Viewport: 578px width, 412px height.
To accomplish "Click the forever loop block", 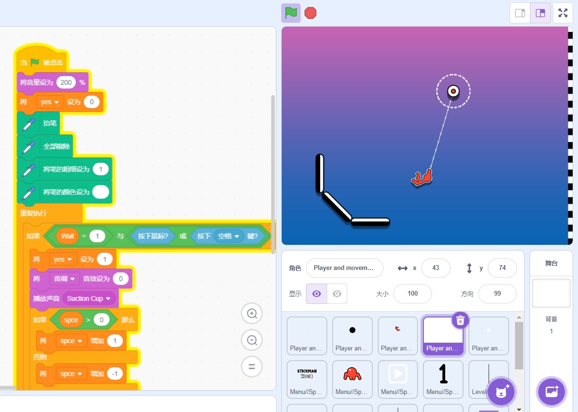I will click(33, 213).
